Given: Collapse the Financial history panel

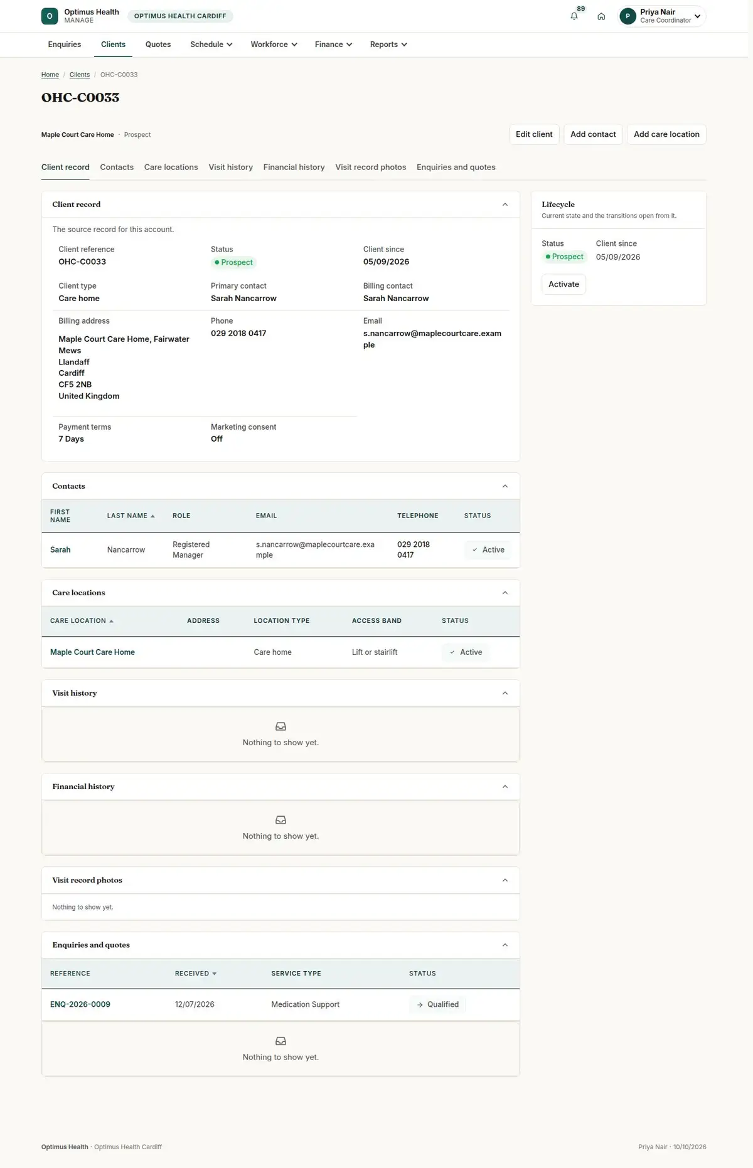Looking at the screenshot, I should click(505, 787).
